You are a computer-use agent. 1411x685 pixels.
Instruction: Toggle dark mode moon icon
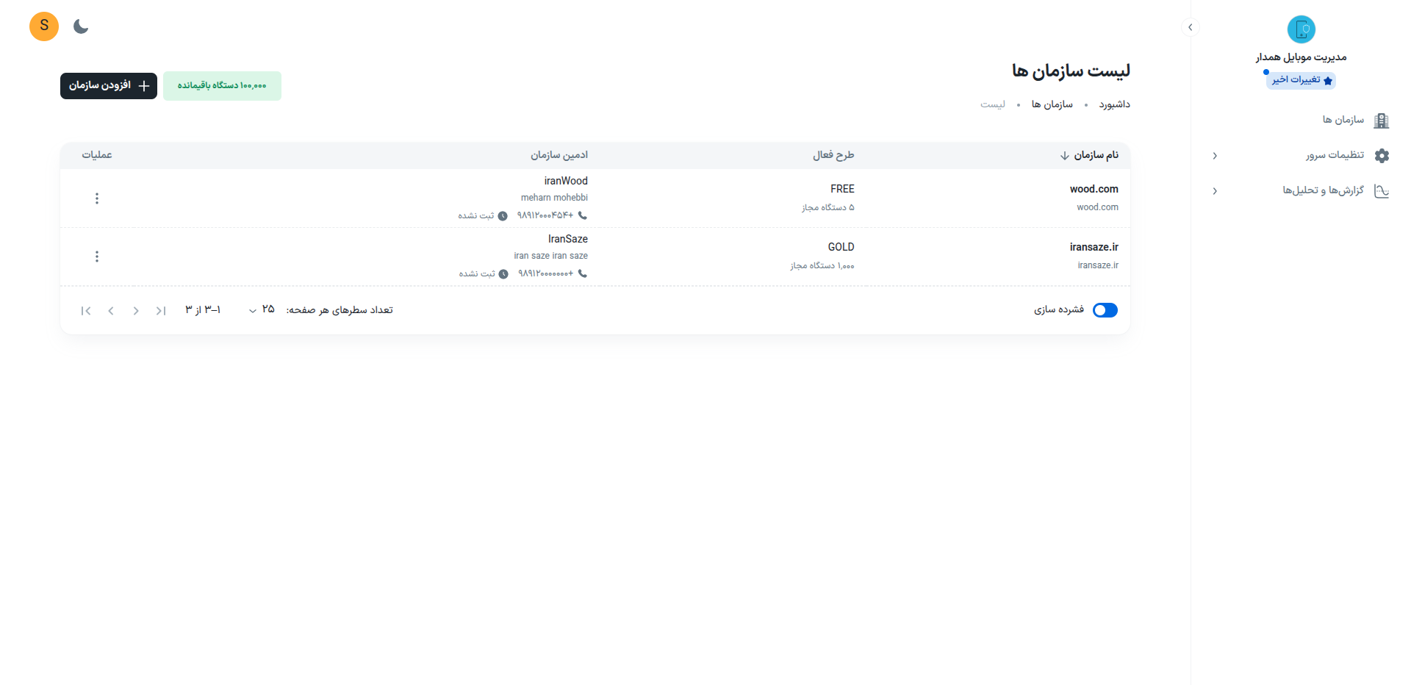[x=81, y=27]
